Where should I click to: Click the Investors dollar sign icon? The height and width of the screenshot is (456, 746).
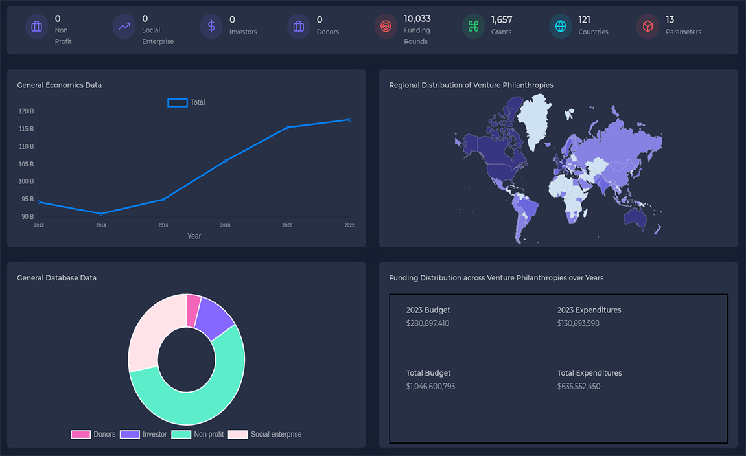pos(211,27)
